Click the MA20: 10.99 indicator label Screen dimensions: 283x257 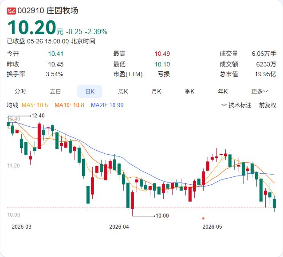107,105
